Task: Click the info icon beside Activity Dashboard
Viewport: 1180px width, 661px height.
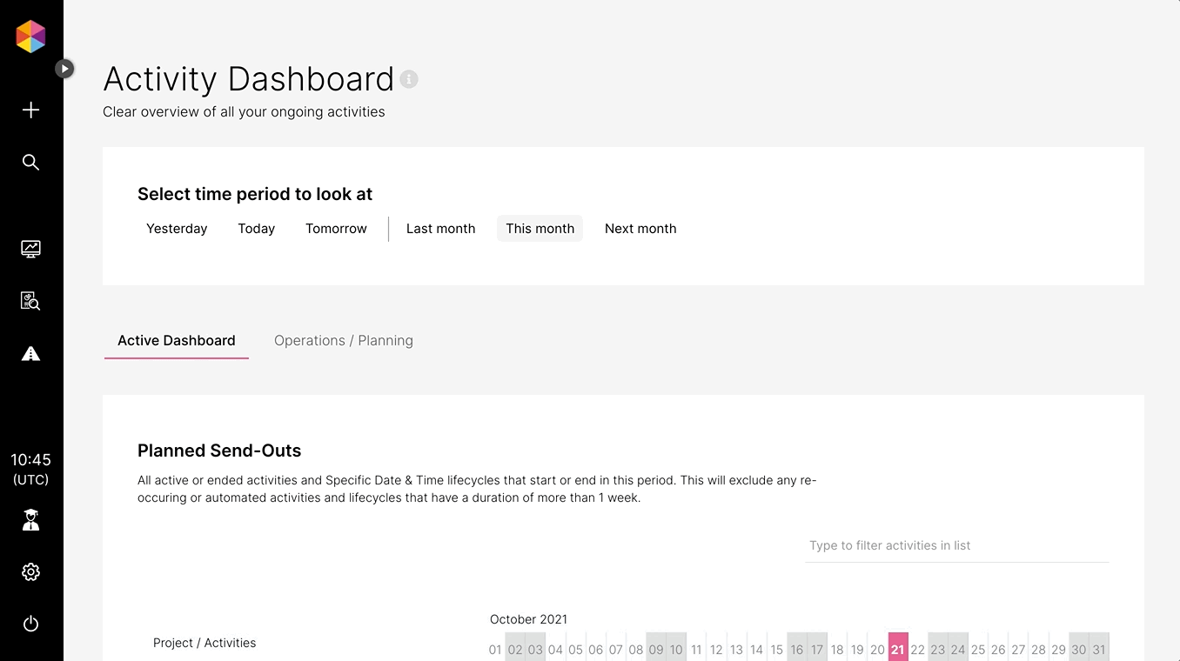Action: click(409, 79)
